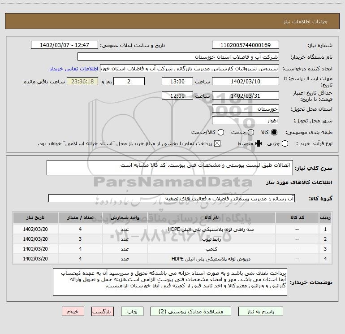The image size is (345, 334).
Task: Click the ردیف column header
Action: tap(325, 217)
